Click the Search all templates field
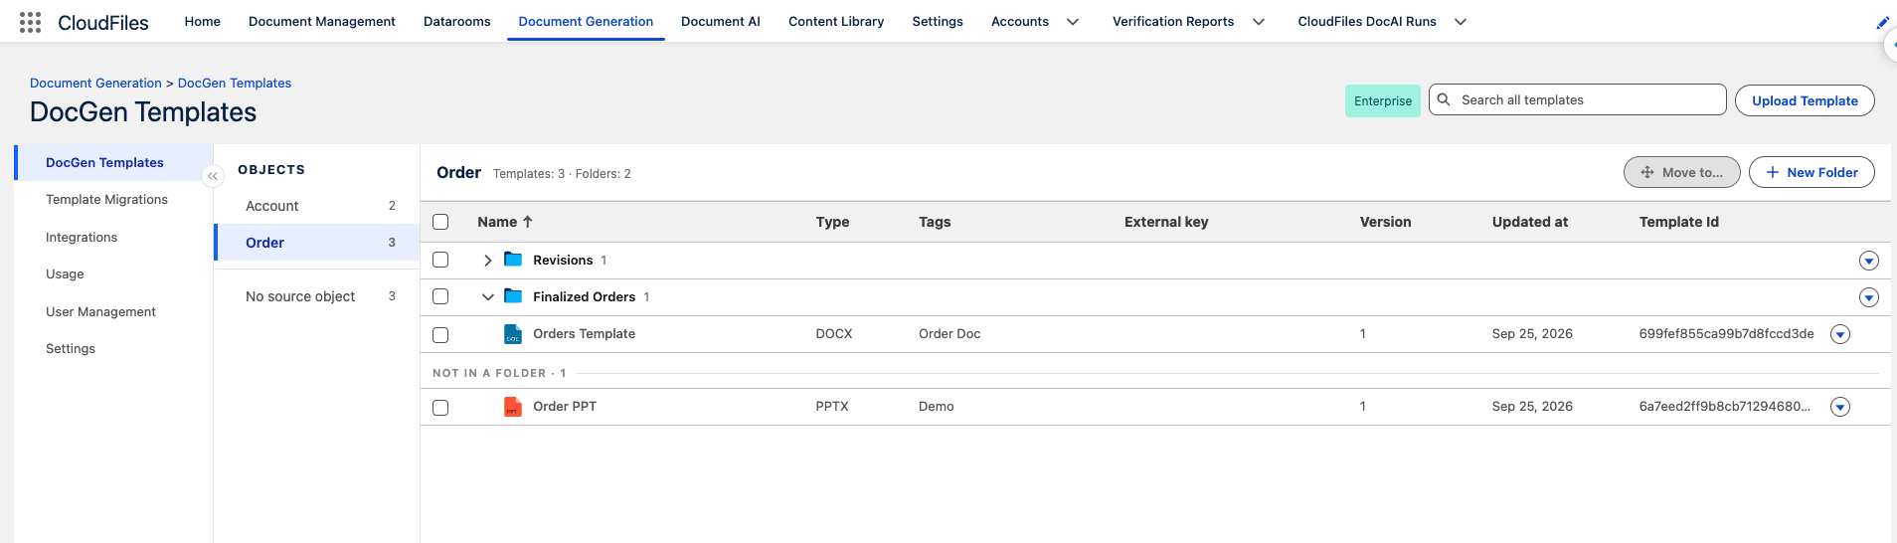 pos(1578,99)
